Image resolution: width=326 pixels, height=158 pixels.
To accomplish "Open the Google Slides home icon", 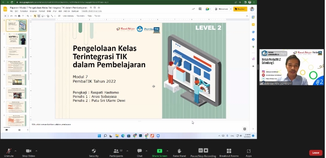I will 5,9.
